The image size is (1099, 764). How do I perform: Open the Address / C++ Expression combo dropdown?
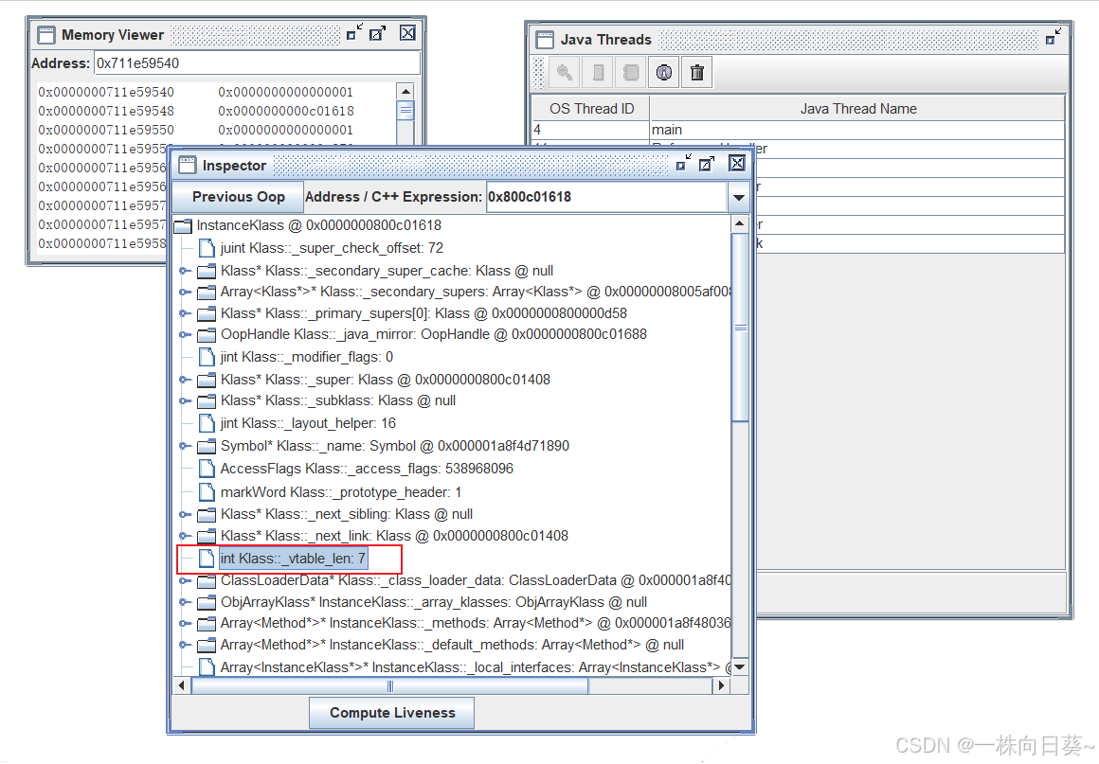click(738, 198)
